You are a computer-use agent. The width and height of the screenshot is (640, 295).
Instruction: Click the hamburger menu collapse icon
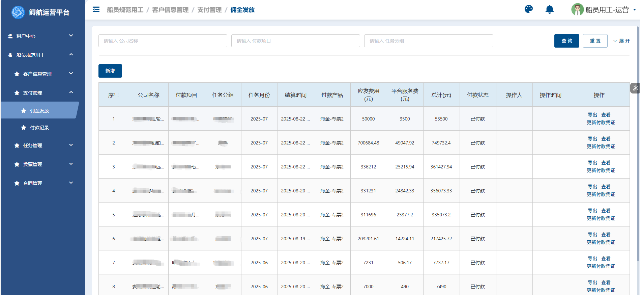click(x=96, y=9)
